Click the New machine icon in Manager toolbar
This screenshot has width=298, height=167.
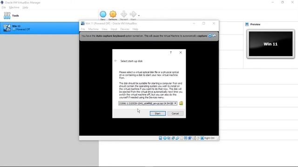(x=103, y=14)
